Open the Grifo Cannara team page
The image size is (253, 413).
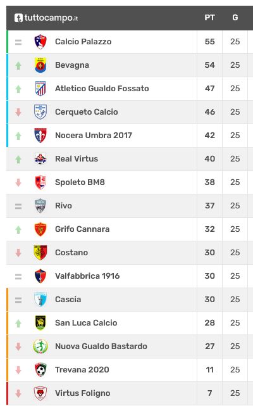coord(82,229)
